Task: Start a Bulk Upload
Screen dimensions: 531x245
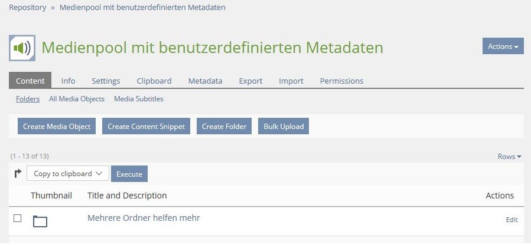Action: 284,126
